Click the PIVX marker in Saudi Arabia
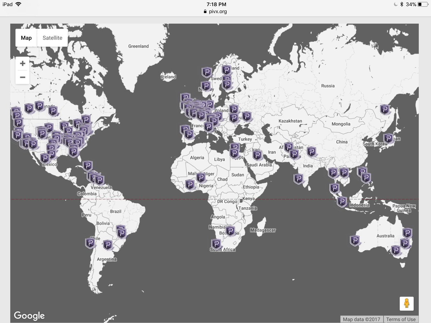 pos(257,155)
